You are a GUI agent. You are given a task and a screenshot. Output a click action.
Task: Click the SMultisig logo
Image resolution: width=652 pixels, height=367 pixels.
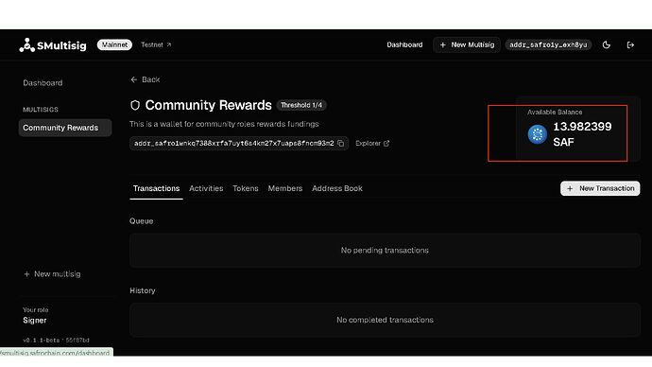pos(53,45)
